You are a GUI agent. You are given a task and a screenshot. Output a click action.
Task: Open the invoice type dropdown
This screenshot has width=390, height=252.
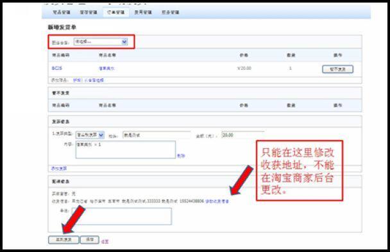[90, 135]
